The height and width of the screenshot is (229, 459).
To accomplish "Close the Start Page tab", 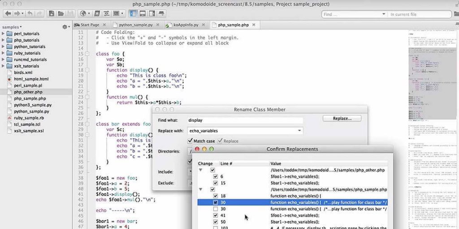I will [104, 25].
